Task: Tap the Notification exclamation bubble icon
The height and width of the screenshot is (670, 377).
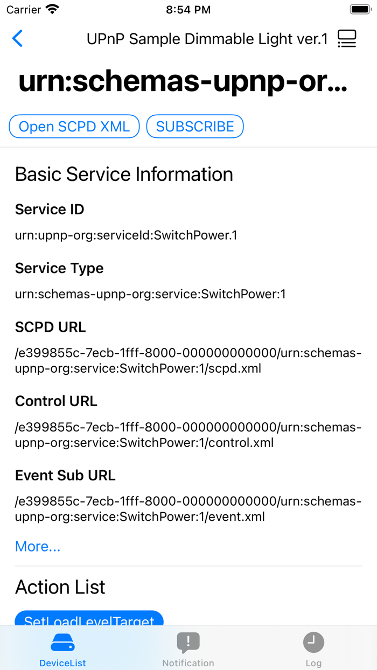Action: coord(188,642)
